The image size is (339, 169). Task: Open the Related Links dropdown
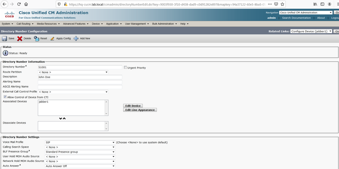(x=311, y=31)
